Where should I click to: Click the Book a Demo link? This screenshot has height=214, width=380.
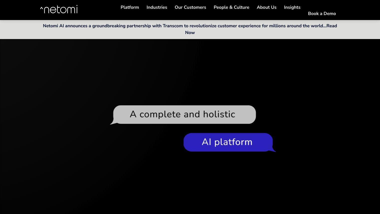[x=322, y=14]
